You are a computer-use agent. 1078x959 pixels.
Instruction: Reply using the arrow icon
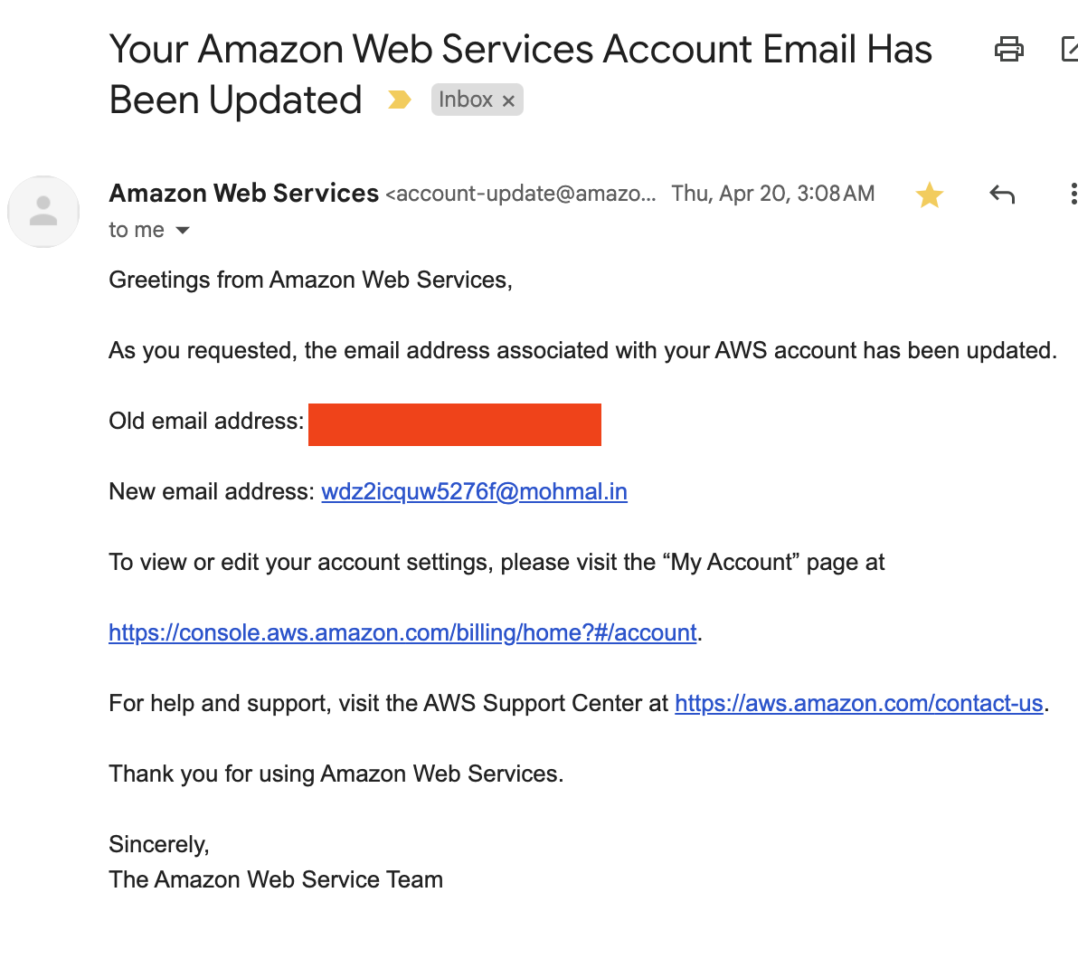tap(1002, 195)
